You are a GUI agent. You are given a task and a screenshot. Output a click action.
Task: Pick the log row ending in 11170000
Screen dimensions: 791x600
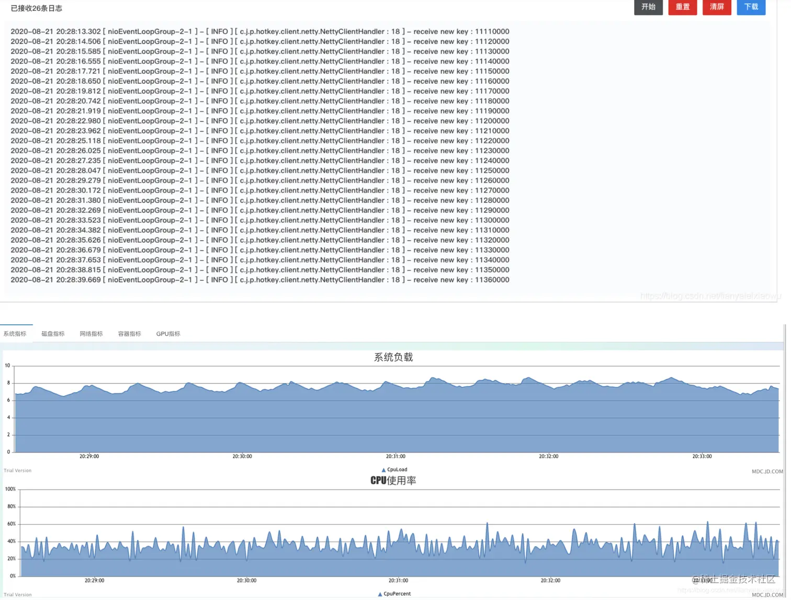pyautogui.click(x=260, y=91)
